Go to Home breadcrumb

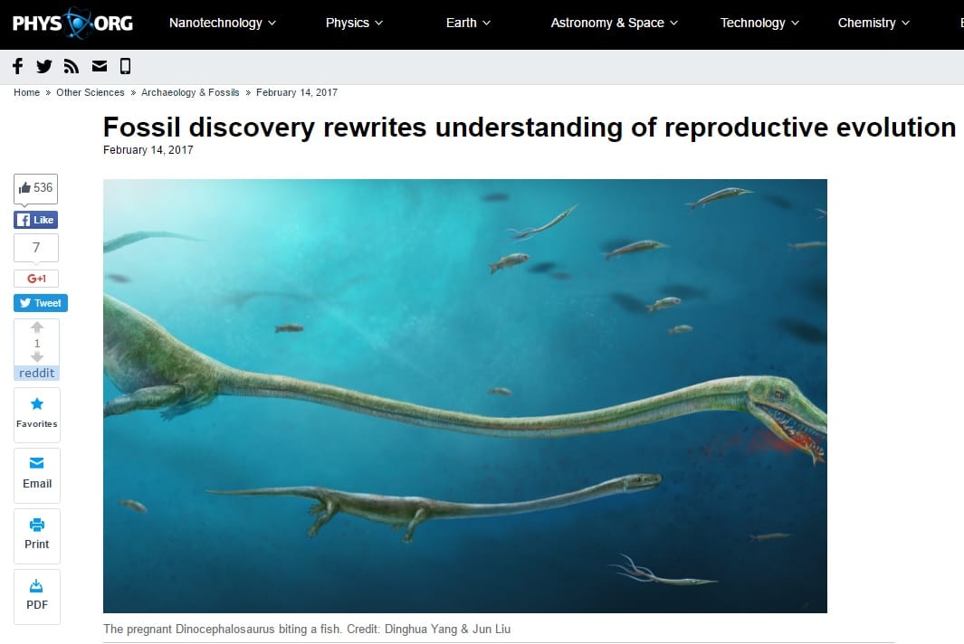(x=26, y=93)
